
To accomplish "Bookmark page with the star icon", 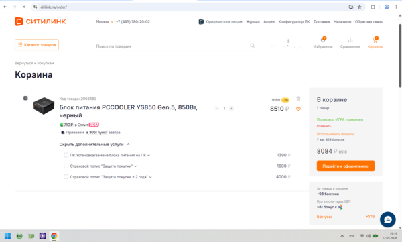I will coord(359,7).
